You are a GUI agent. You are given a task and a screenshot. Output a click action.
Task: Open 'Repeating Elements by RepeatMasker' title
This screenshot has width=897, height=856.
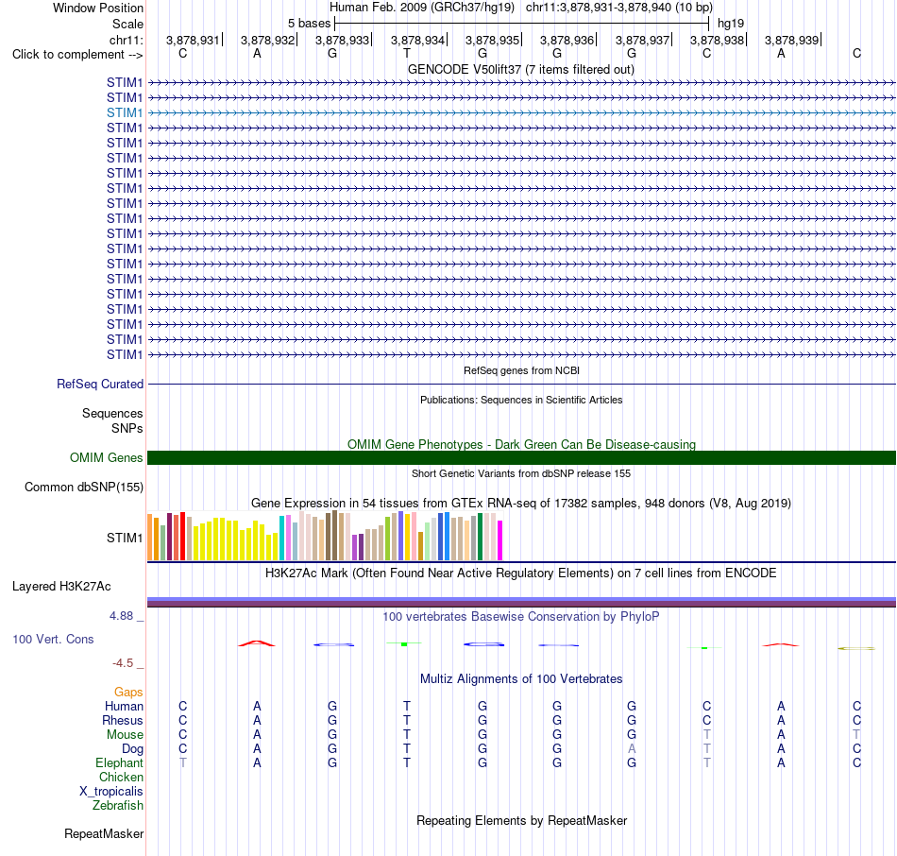521,820
